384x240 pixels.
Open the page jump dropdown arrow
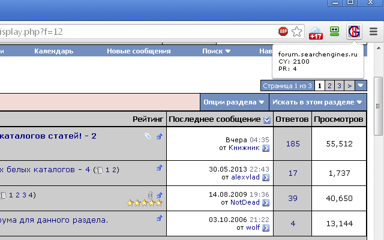click(x=361, y=86)
